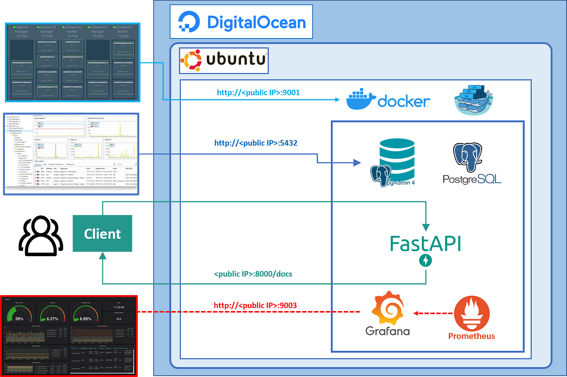This screenshot has height=377, width=567.
Task: Select pi2swarm3 manager node header
Action: 97,32
